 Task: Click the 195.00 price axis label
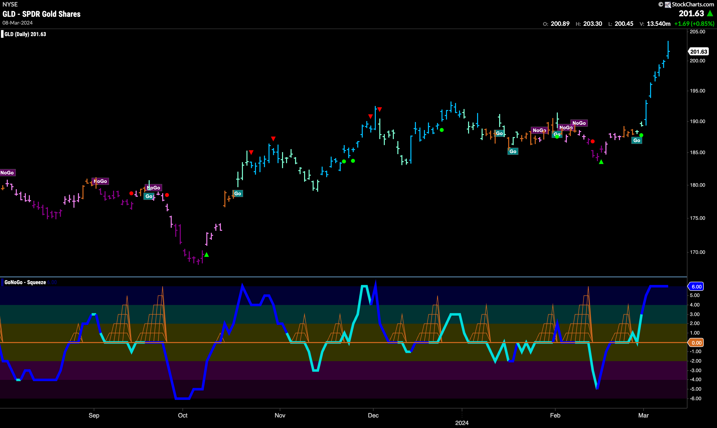[x=697, y=91]
